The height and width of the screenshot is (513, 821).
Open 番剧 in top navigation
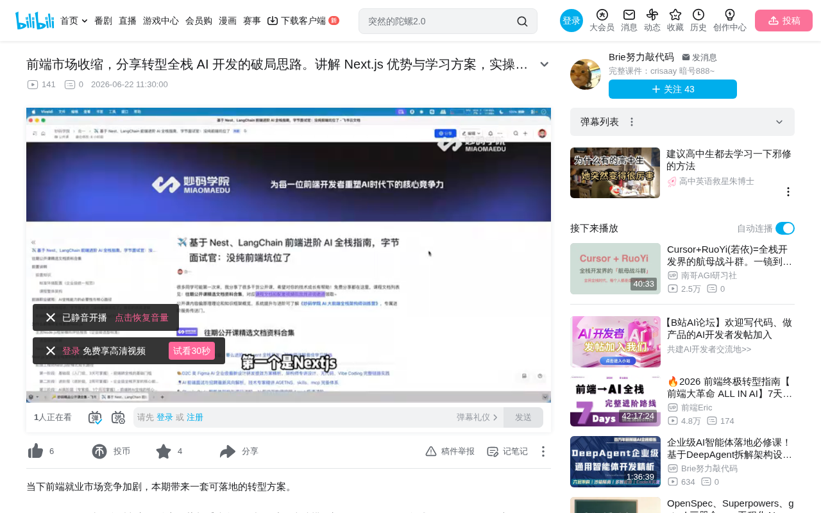click(103, 21)
